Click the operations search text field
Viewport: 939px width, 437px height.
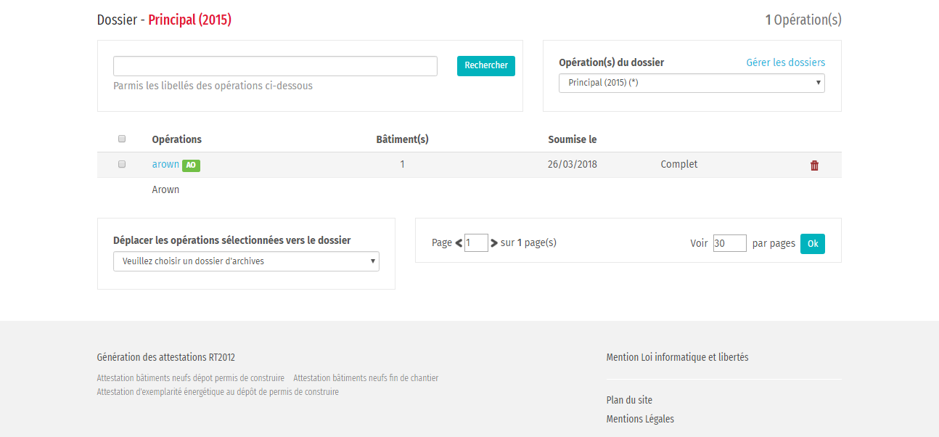275,66
